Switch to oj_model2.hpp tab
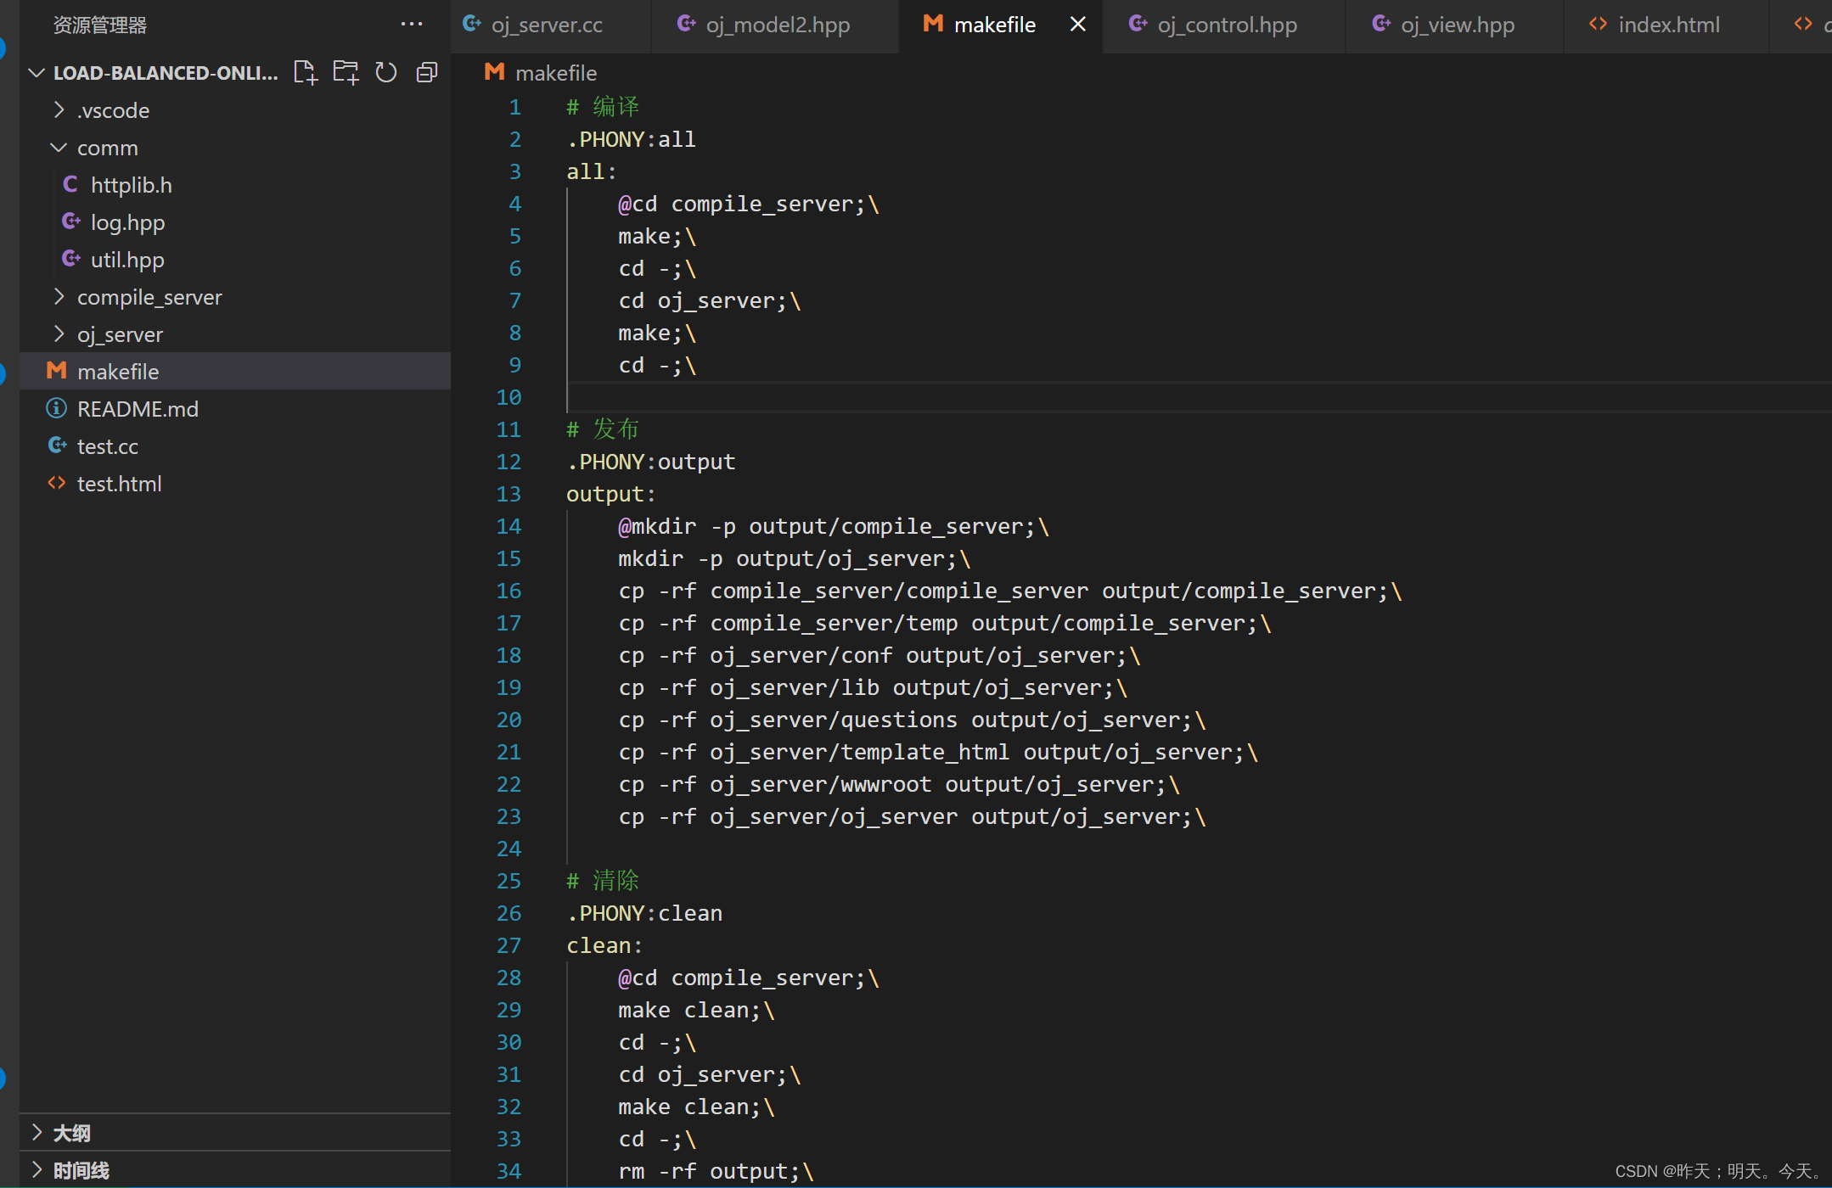This screenshot has width=1832, height=1188. point(775,25)
